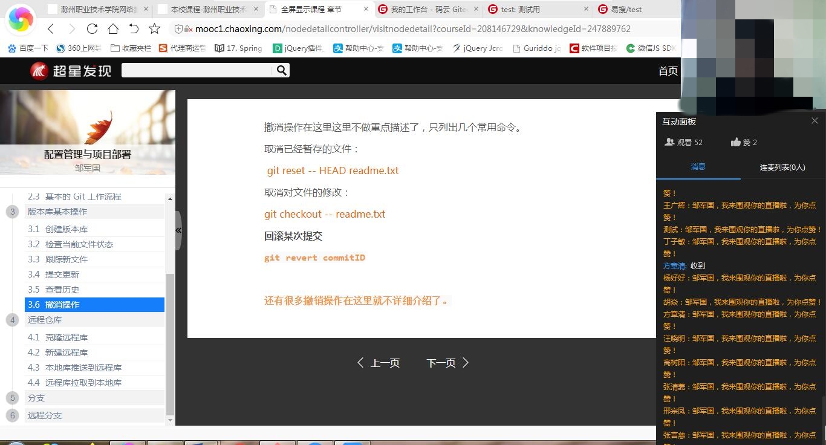Open the 百度一下 bookmark
The height and width of the screenshot is (445, 826).
coord(27,48)
